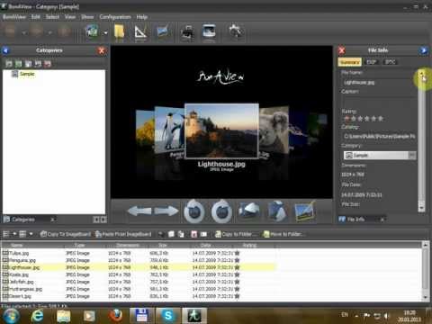Open the view mode dropdown arrow in file list toolbar
432x324 pixels.
(31, 234)
